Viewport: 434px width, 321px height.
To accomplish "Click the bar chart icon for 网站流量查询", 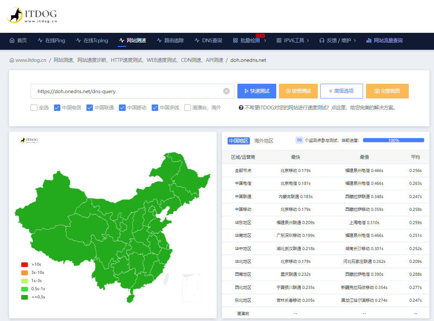I will click(x=369, y=40).
